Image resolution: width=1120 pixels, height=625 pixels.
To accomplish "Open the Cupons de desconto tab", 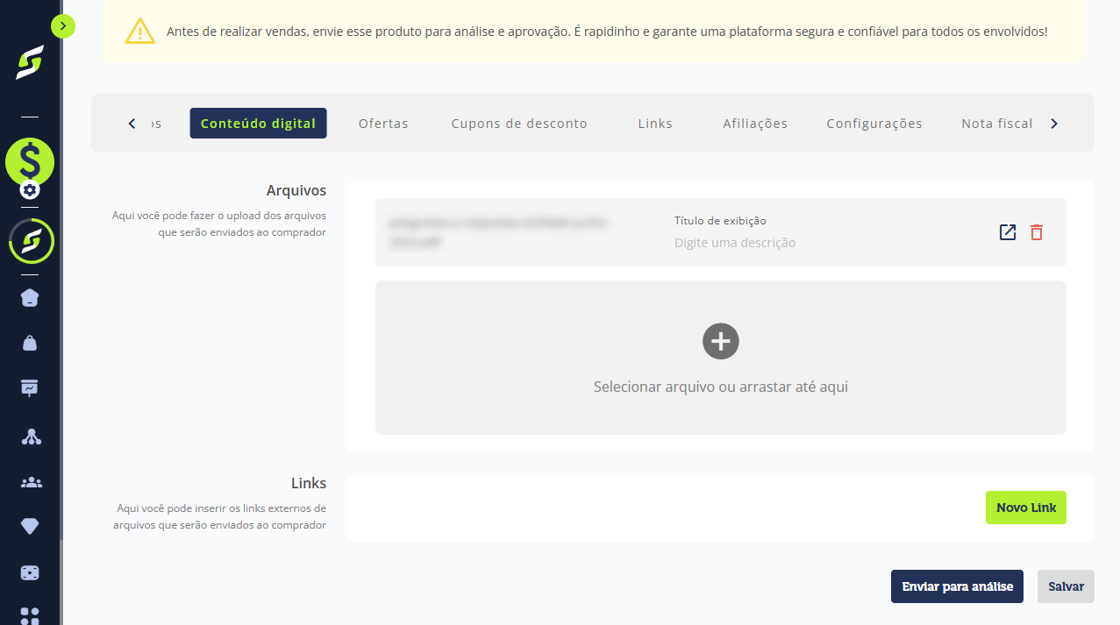I will [519, 124].
